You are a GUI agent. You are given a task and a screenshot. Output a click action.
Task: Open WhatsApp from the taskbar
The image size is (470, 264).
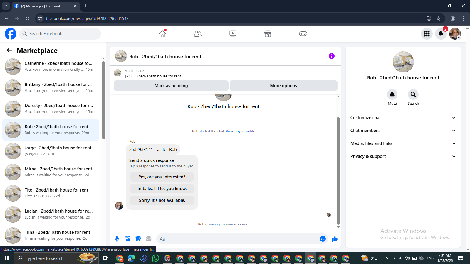pyautogui.click(x=156, y=258)
